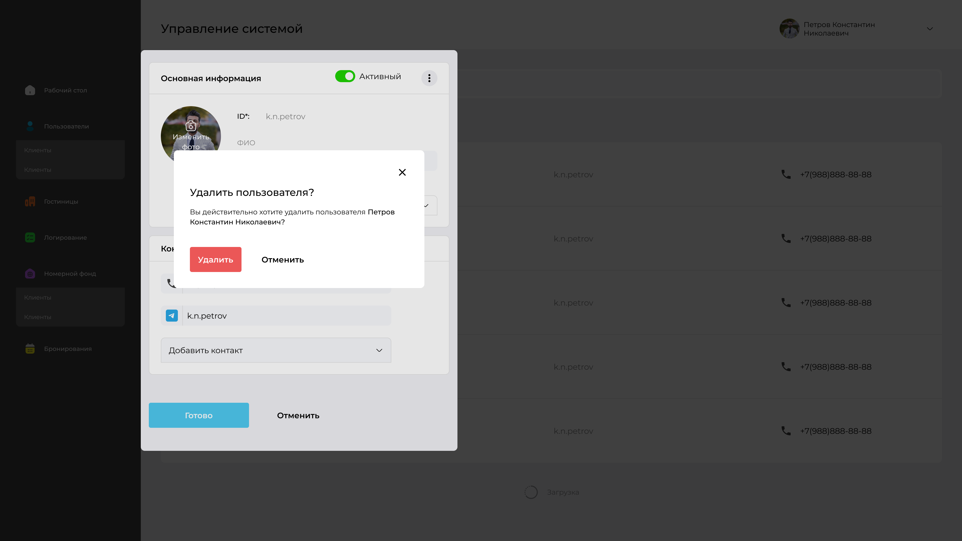Screen dimensions: 962x541
Task: Click the Гостиницы buildings icon
Action: [x=30, y=201]
